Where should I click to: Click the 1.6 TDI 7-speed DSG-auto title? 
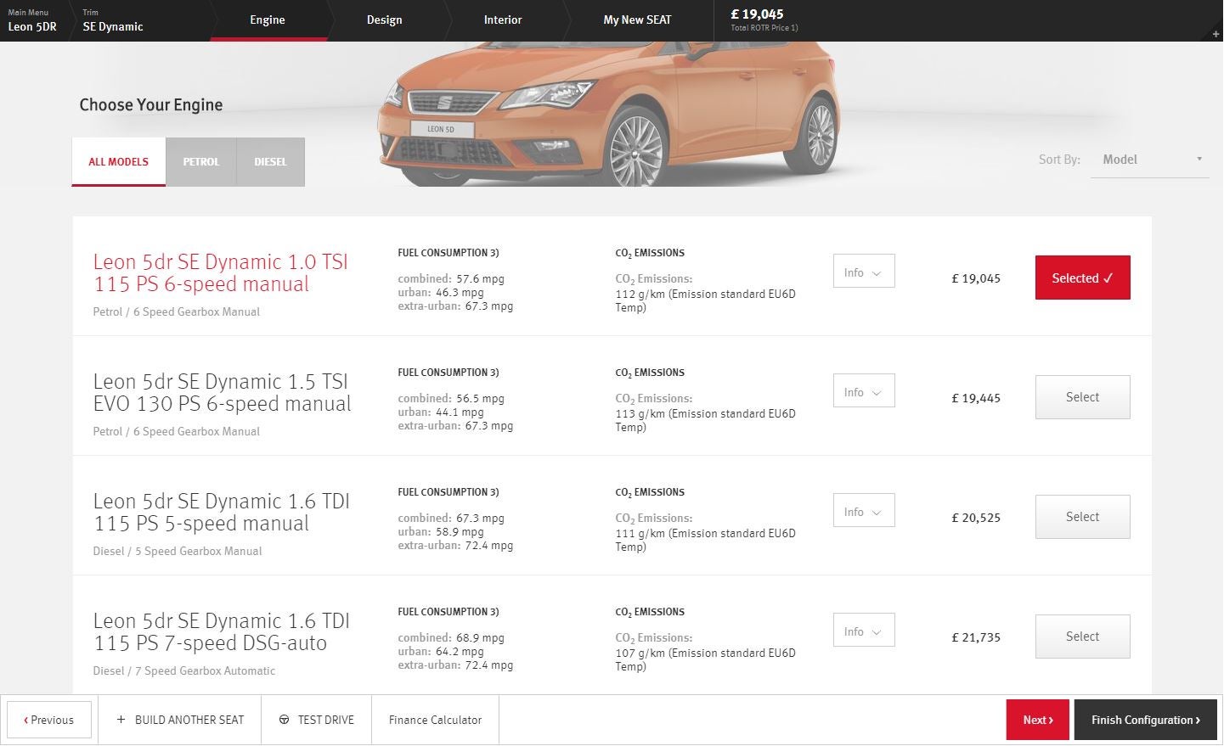[x=222, y=631]
